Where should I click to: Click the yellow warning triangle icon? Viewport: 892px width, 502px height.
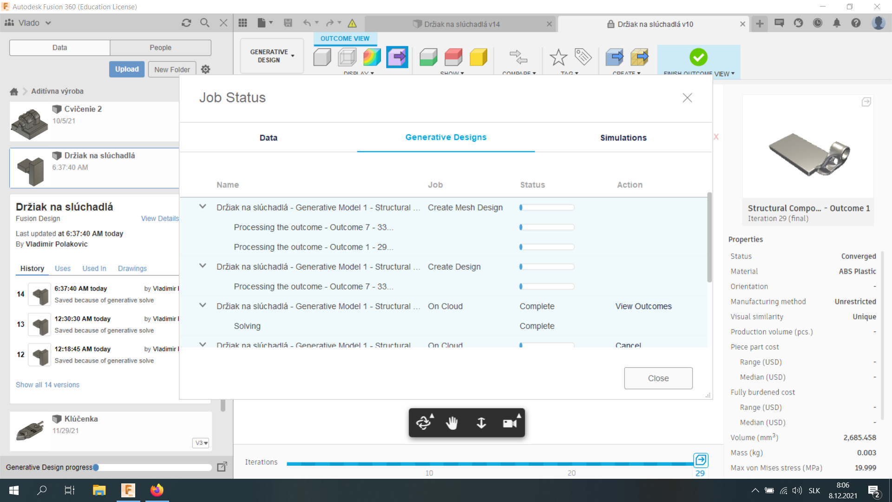coord(352,23)
